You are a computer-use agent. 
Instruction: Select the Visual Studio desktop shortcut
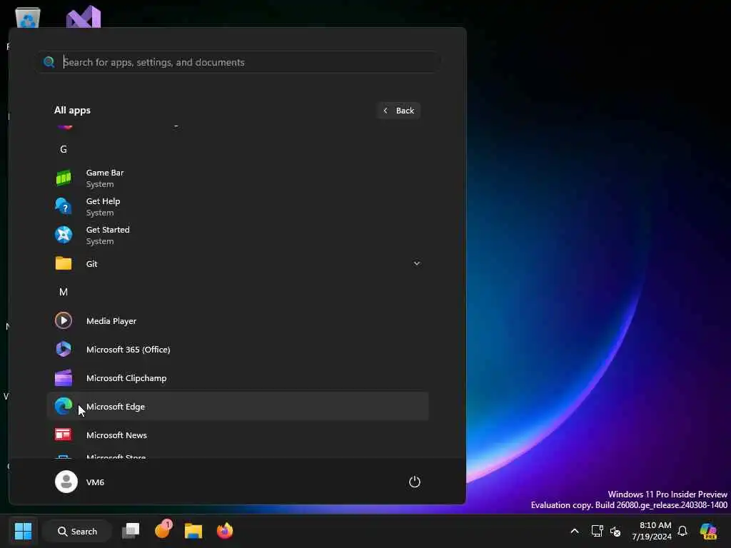coord(84,16)
